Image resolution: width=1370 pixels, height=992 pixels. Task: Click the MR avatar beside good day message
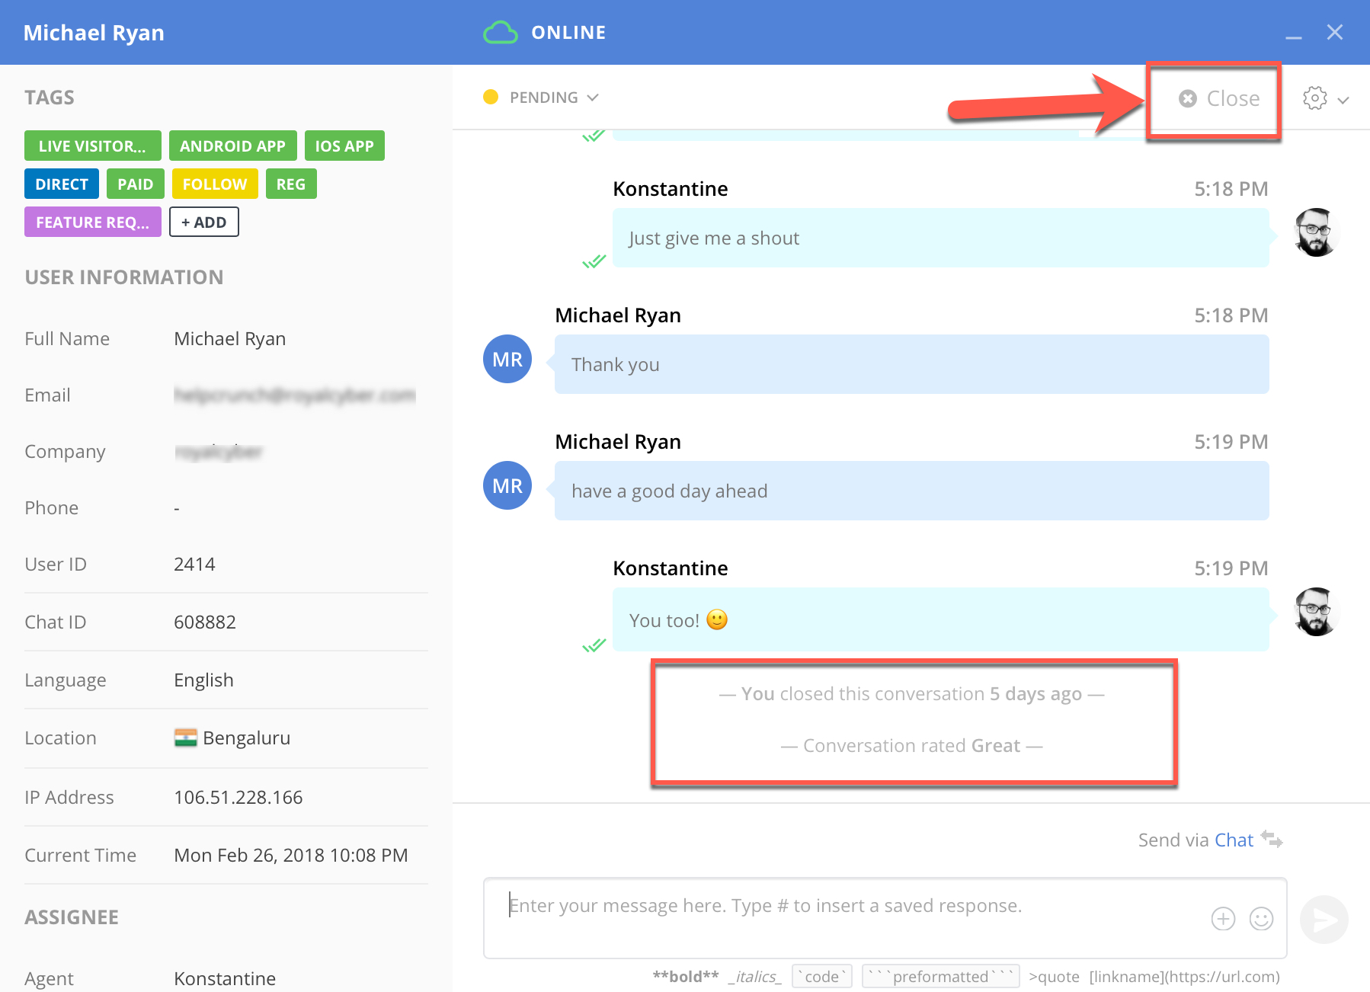(x=507, y=485)
